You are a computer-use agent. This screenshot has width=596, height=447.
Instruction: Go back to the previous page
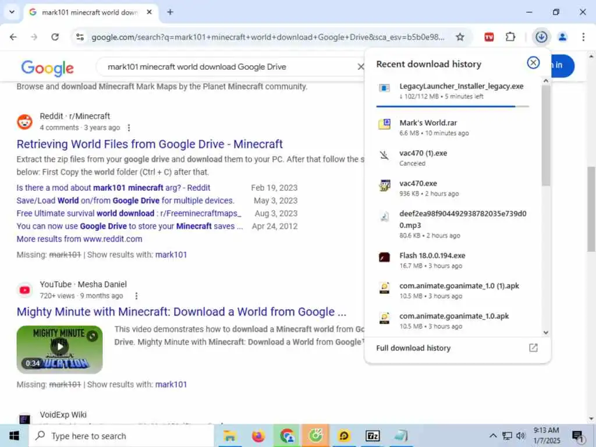13,37
